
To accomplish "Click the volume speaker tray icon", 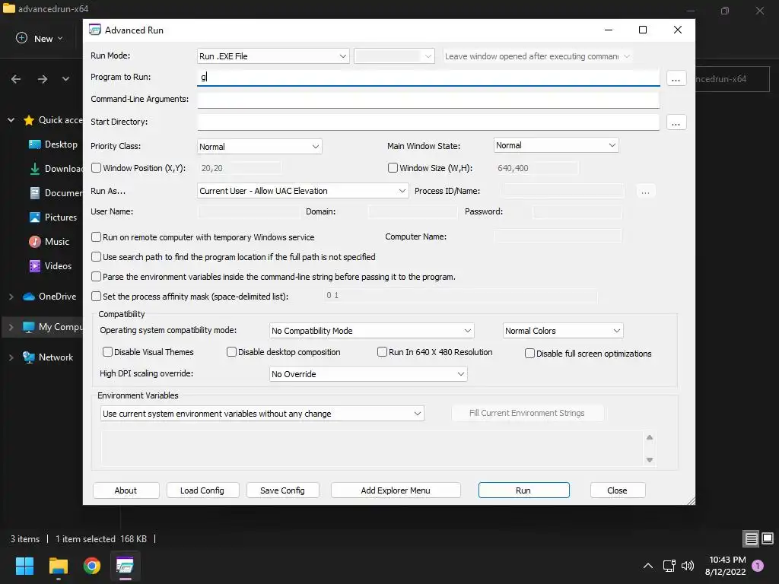I will 688,566.
